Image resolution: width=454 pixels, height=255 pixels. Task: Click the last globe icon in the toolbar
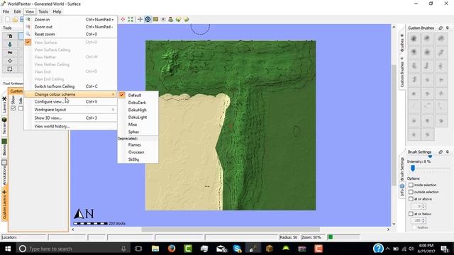click(x=186, y=19)
